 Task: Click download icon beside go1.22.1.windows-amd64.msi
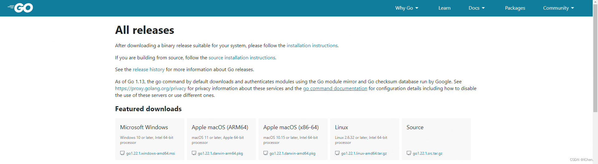122,153
